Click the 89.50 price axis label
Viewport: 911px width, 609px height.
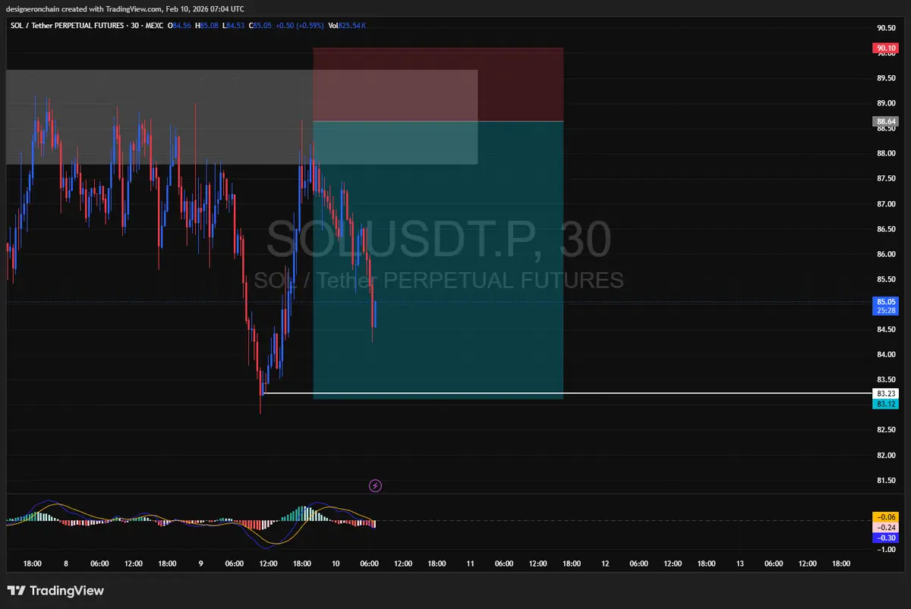pos(886,78)
